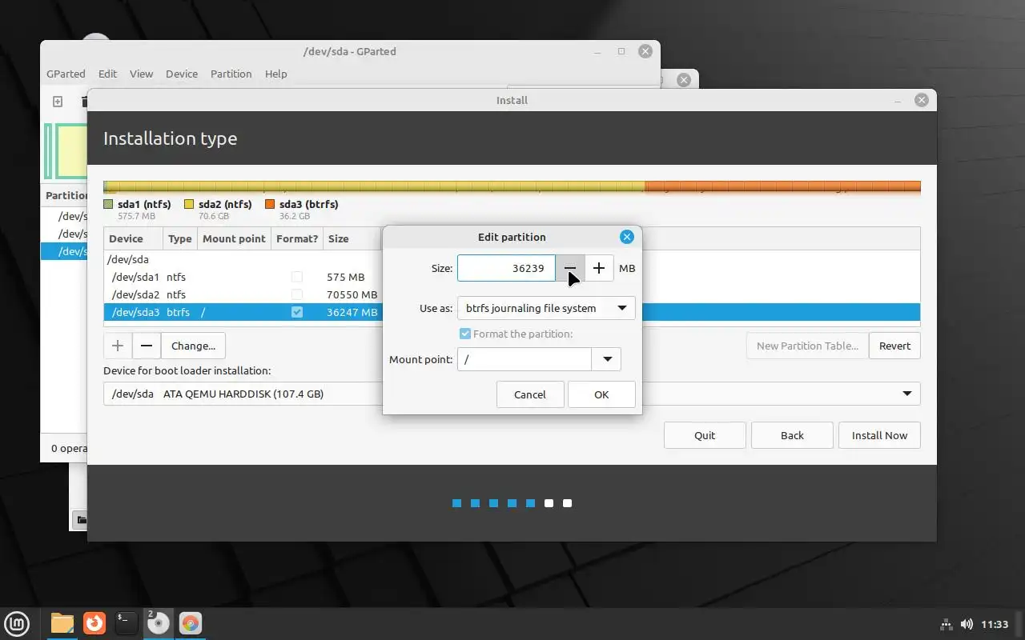
Task: Click the clock showing 11:33
Action: pos(995,624)
